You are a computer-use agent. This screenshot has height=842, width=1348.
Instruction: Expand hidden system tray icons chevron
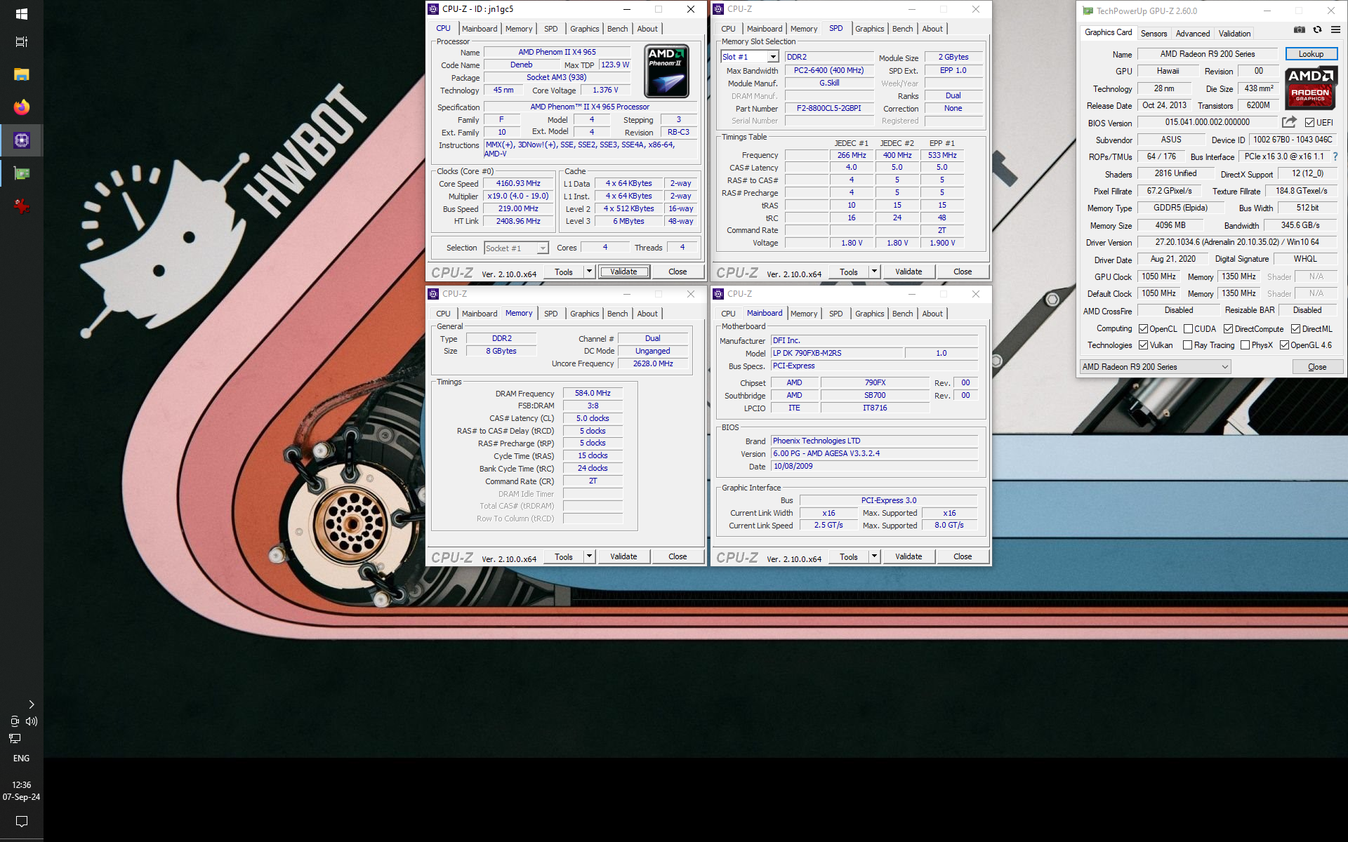click(x=31, y=704)
